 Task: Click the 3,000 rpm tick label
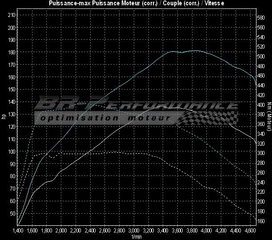(135, 231)
